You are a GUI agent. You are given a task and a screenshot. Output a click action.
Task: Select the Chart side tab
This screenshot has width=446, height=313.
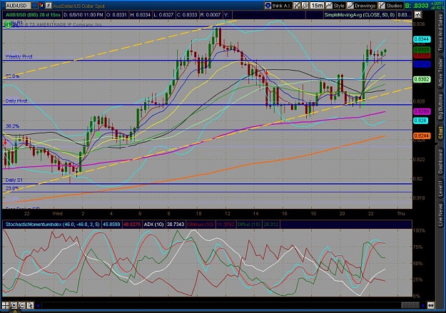pyautogui.click(x=440, y=133)
